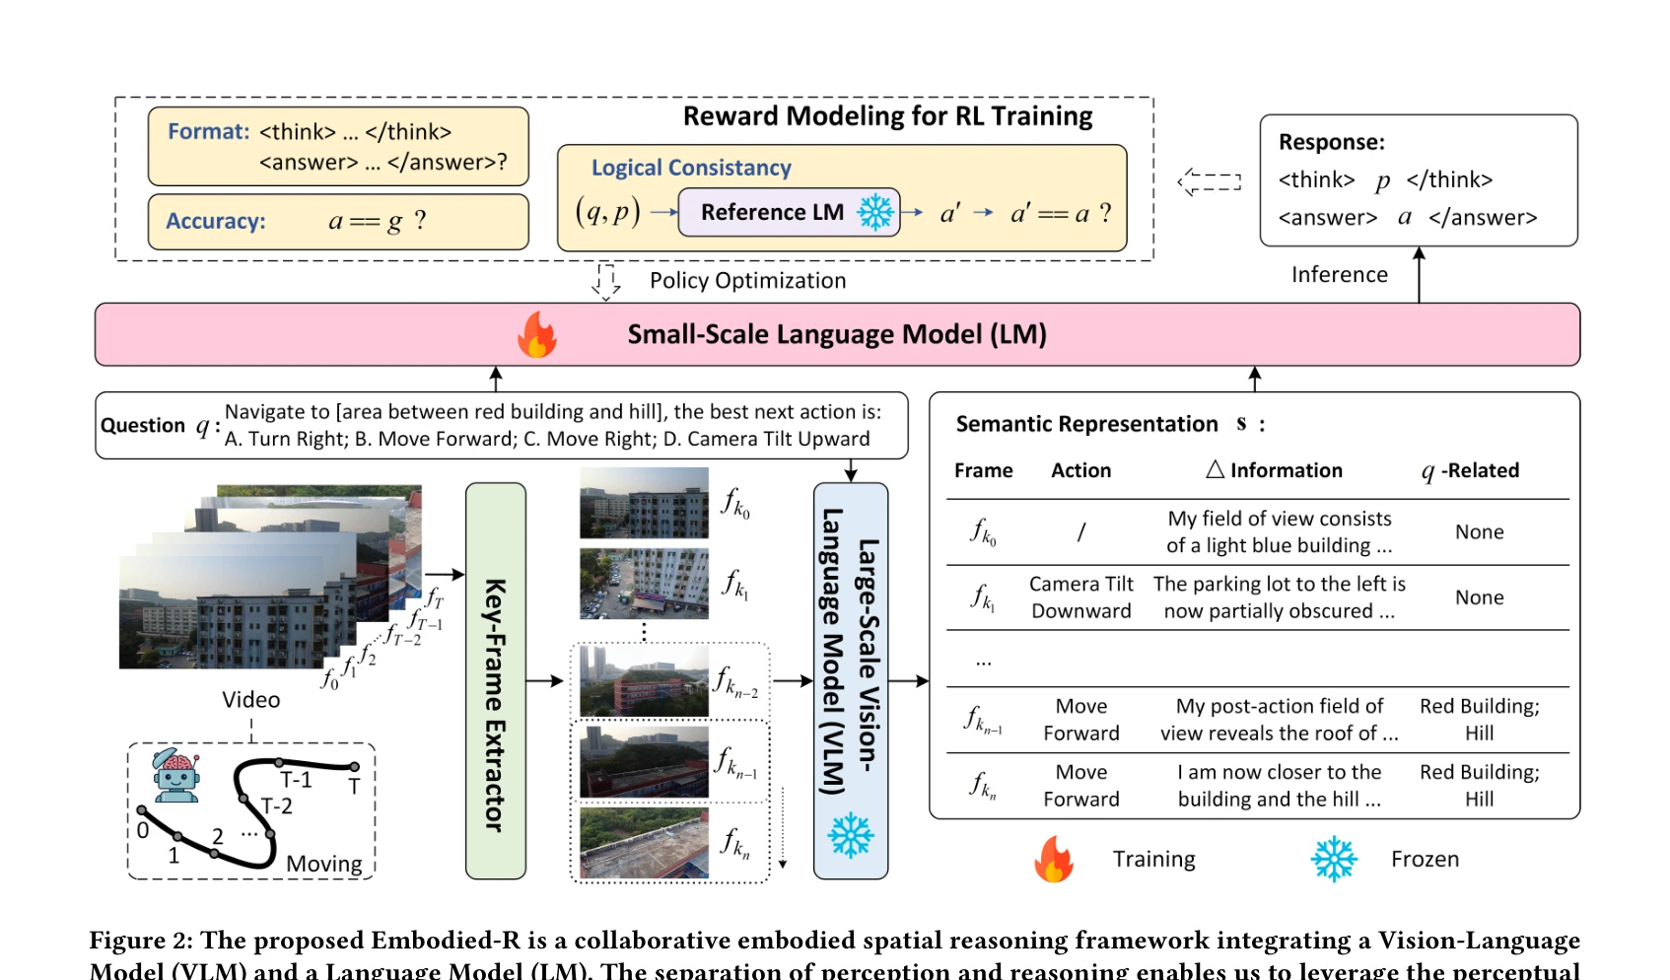Screen dimensions: 1670x980
Task: Click the 'Response:' heading
Action: [1331, 142]
